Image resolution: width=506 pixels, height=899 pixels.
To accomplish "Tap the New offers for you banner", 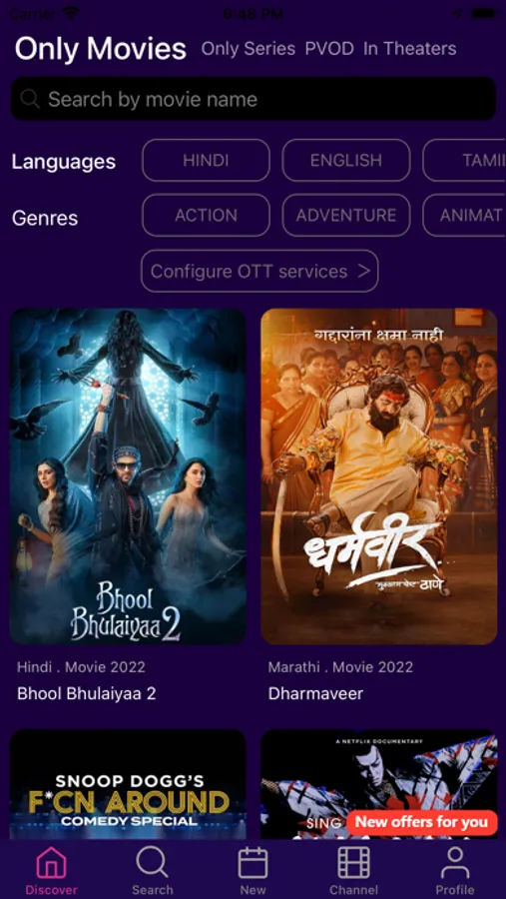I will (422, 823).
